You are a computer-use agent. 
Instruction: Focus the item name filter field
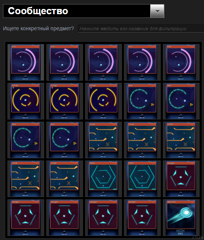[x=141, y=28]
